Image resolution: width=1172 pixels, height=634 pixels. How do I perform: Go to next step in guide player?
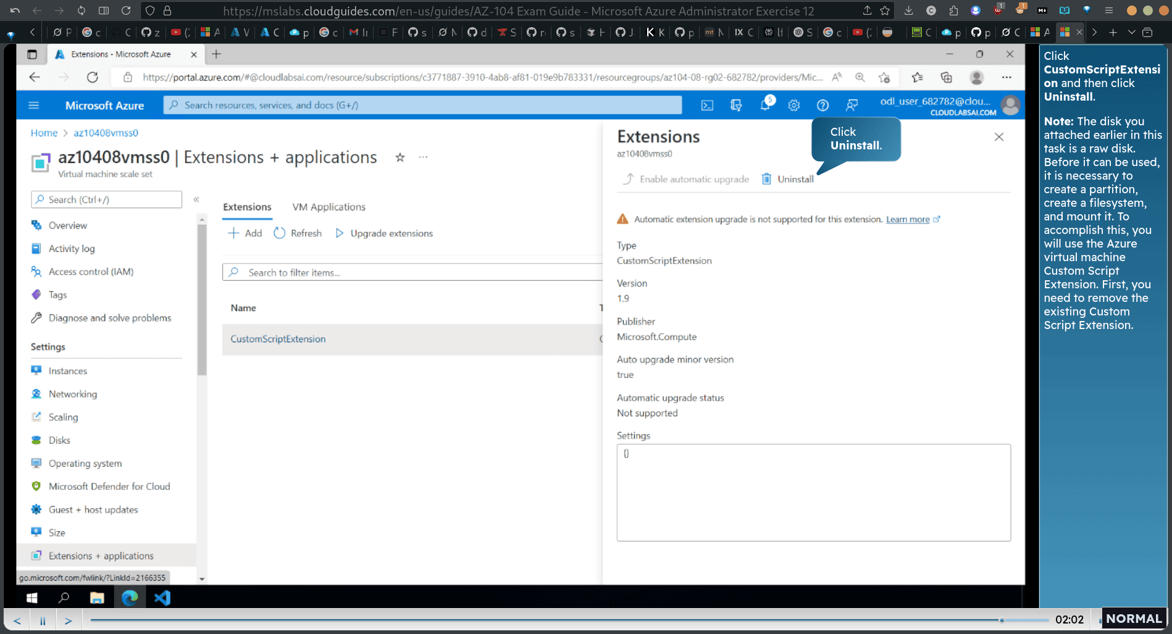(69, 620)
